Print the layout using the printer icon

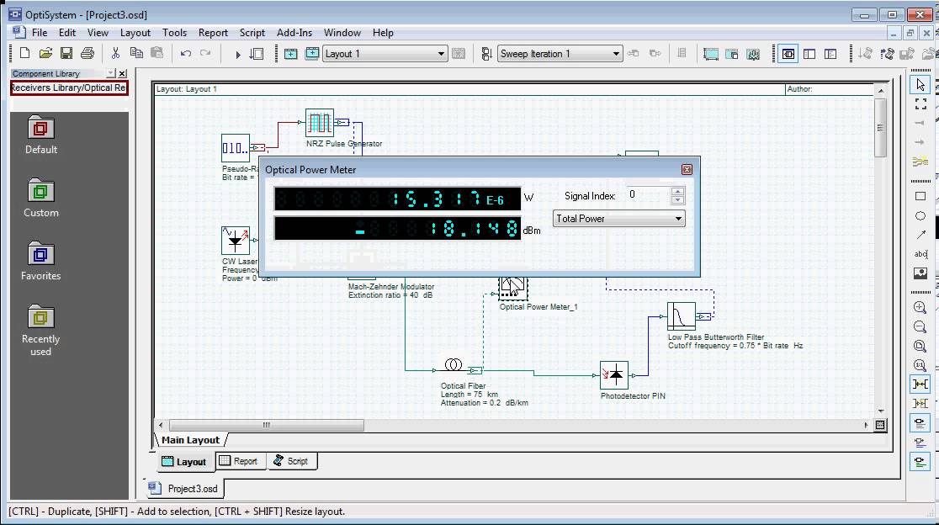[88, 53]
